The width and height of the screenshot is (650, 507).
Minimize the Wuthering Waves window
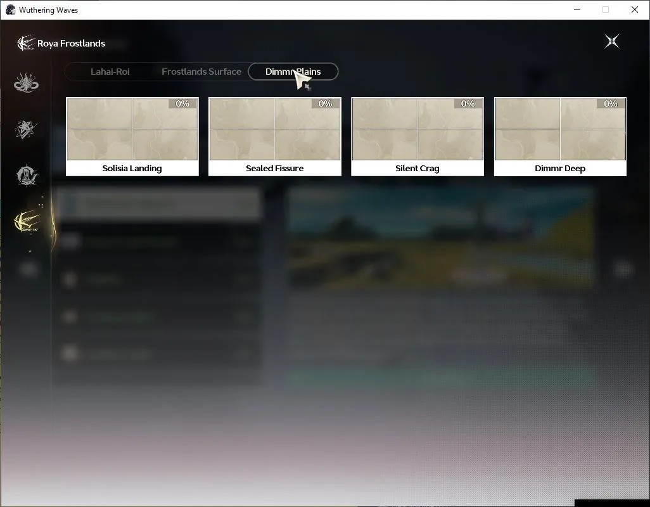click(577, 10)
